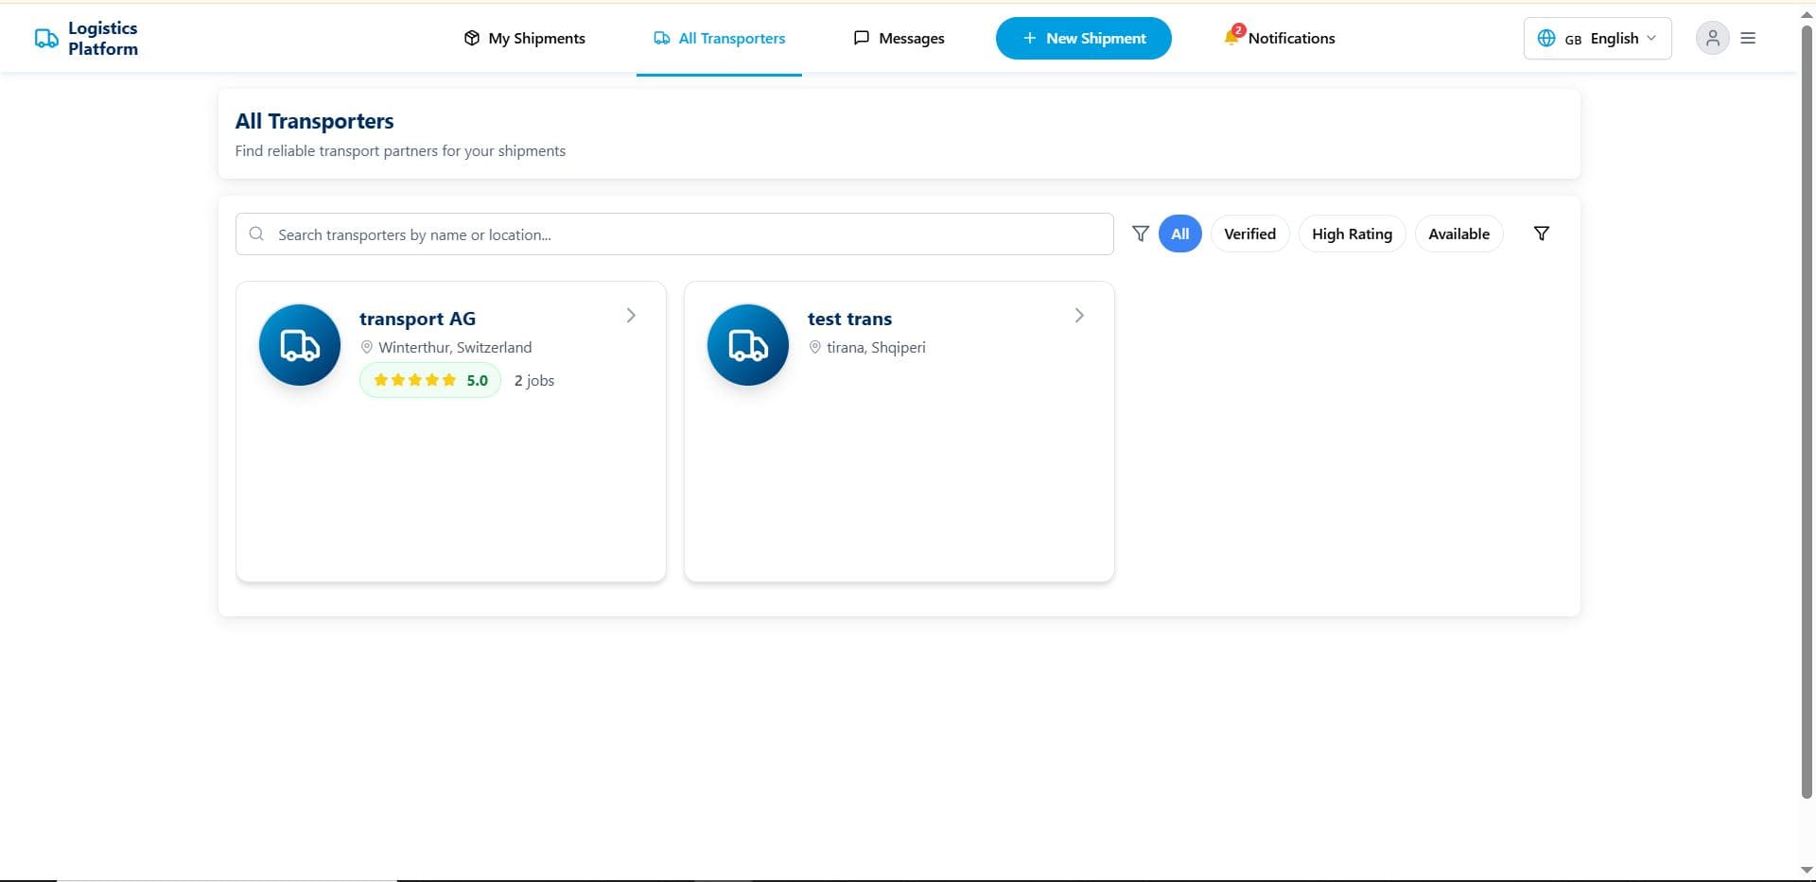Click the funnel icon beside All filter
Image resolution: width=1816 pixels, height=882 pixels.
tap(1141, 233)
